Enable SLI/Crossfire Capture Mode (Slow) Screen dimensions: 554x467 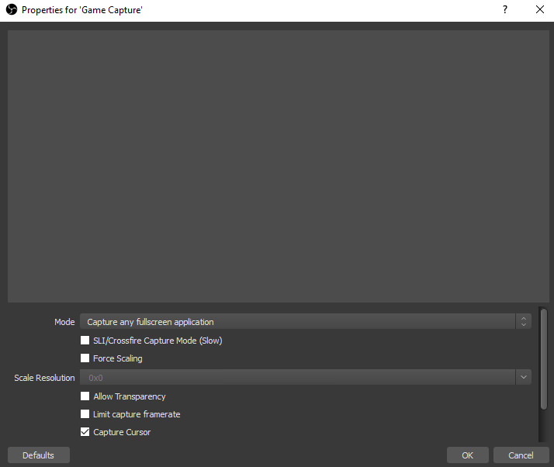coord(85,341)
